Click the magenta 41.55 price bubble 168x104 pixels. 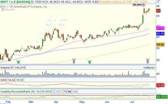tap(160, 28)
